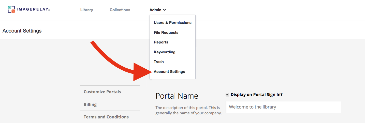Click the Welcome to the library field
365x123 pixels.
coord(283,107)
